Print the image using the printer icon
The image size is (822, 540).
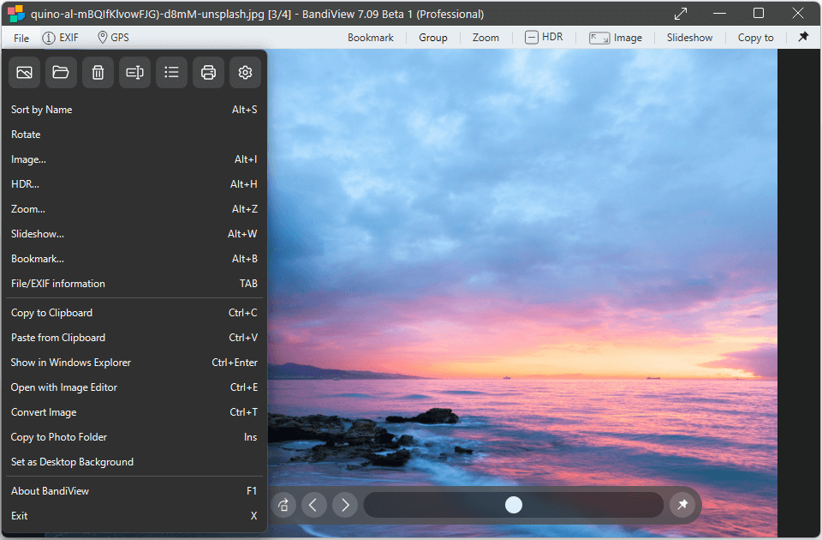(x=208, y=73)
